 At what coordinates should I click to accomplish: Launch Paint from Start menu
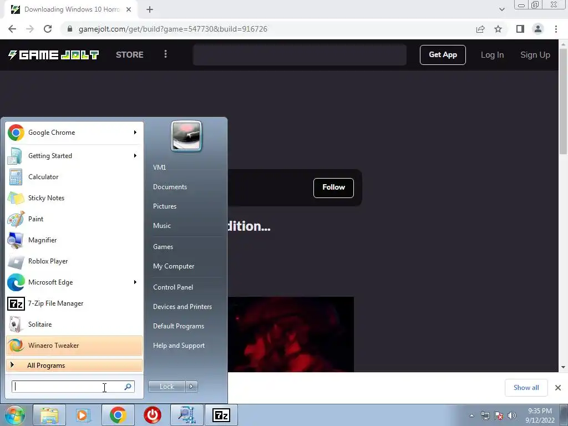74,219
